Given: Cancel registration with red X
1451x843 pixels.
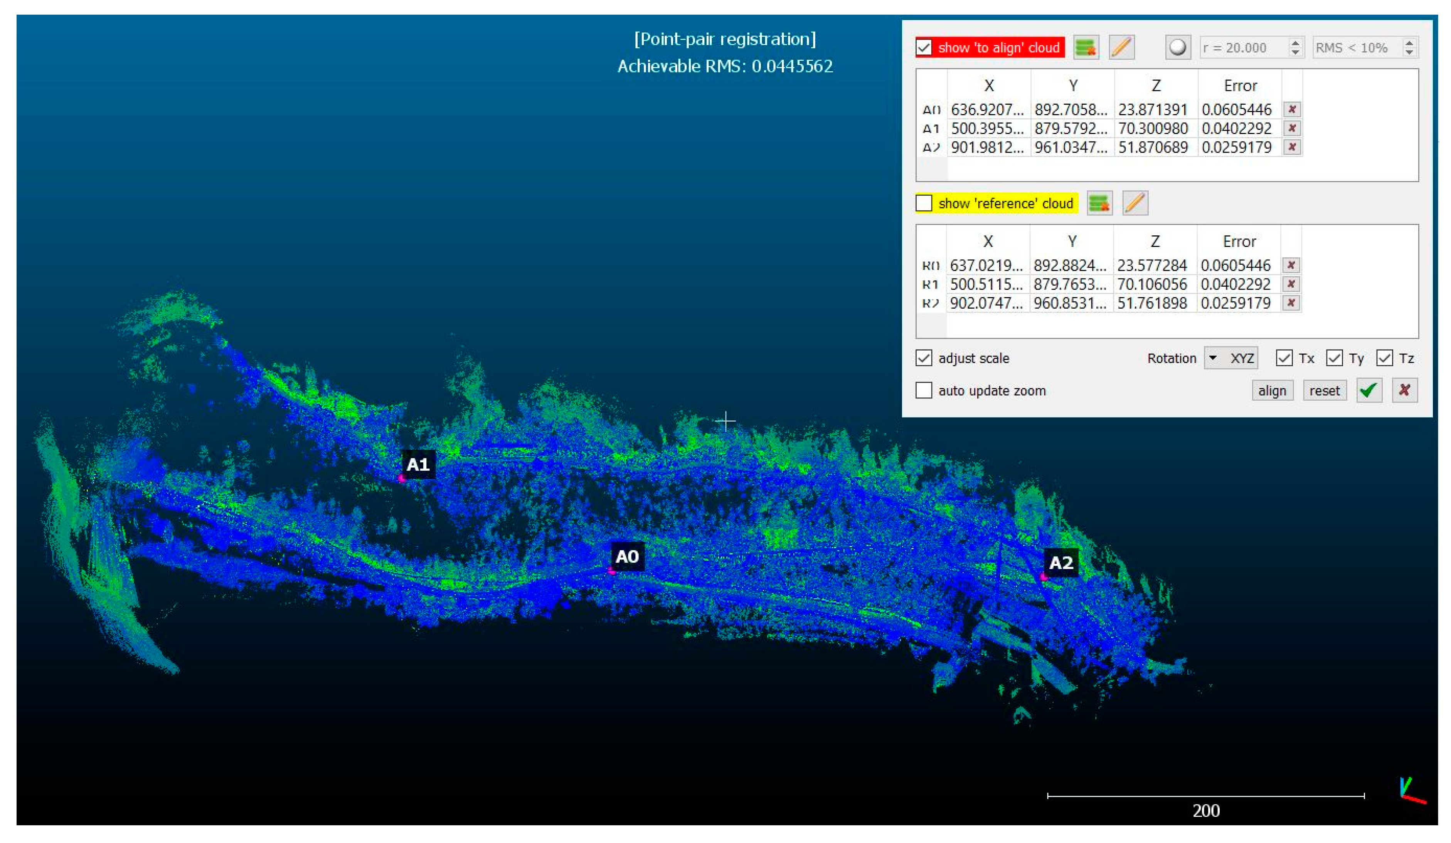Looking at the screenshot, I should (x=1404, y=391).
